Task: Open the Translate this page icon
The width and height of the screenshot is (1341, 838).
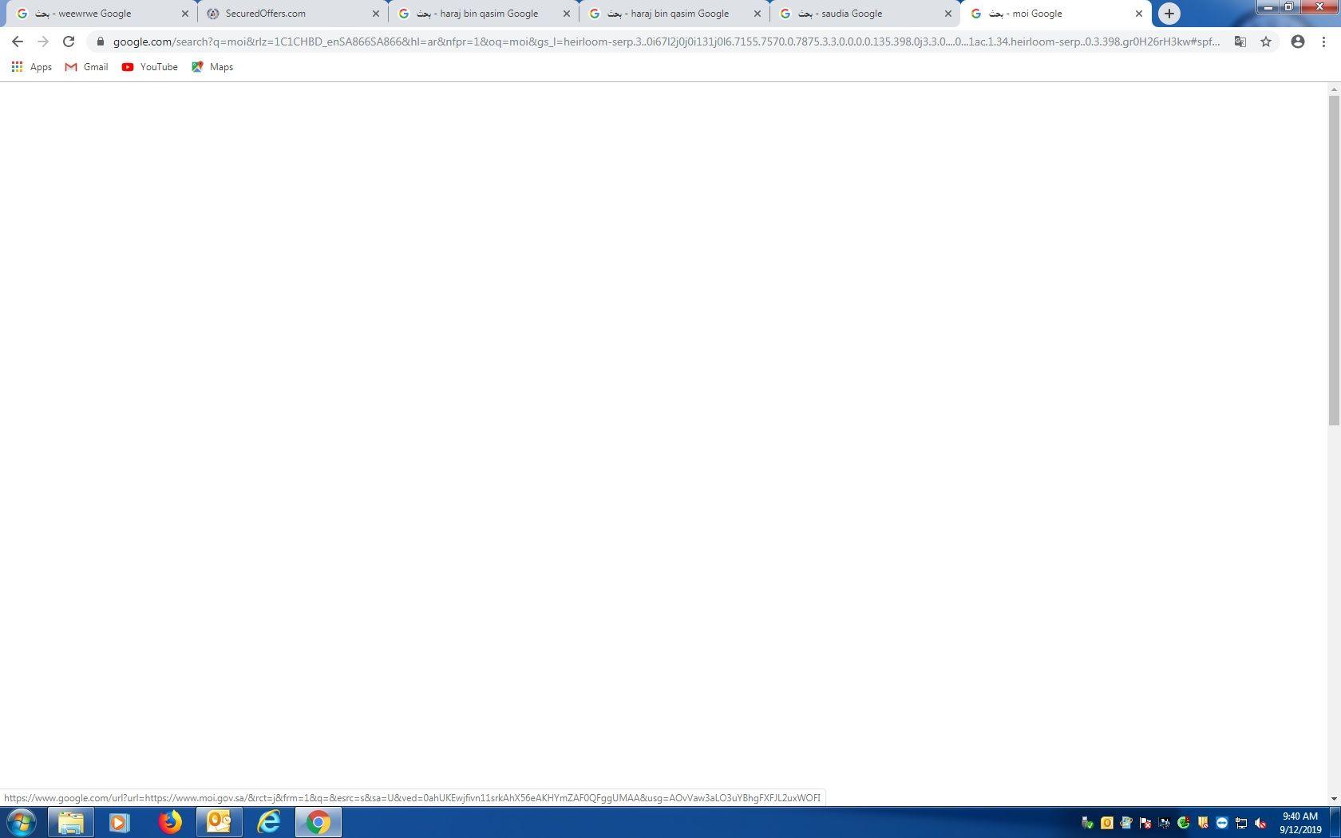Action: [x=1240, y=42]
